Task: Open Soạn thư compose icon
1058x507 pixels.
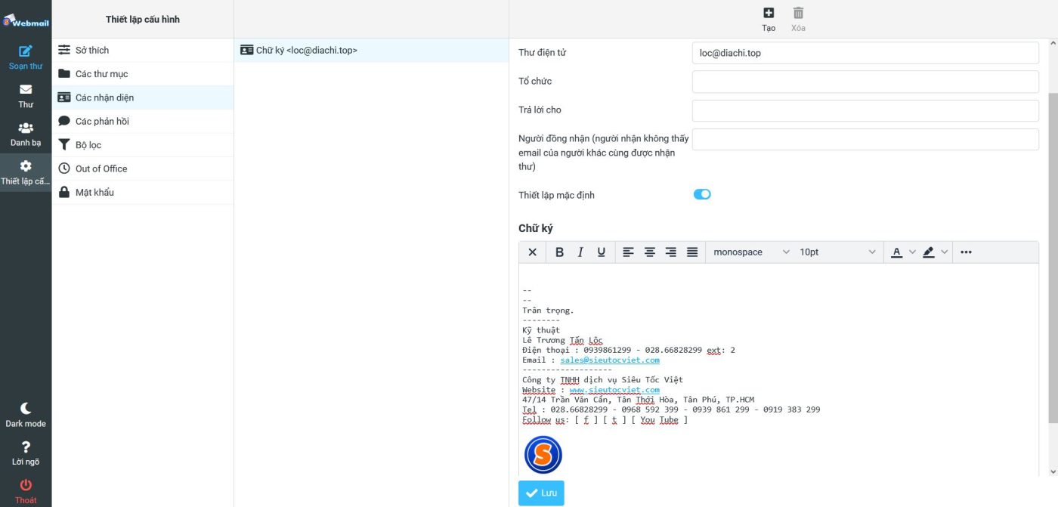Action: 26,57
